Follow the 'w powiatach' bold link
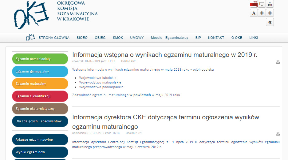Image resolution: width=288 pixels, height=160 pixels. [140, 95]
